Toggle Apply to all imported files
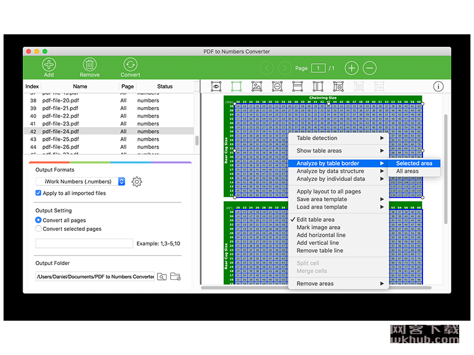The image size is (474, 355). coord(39,193)
